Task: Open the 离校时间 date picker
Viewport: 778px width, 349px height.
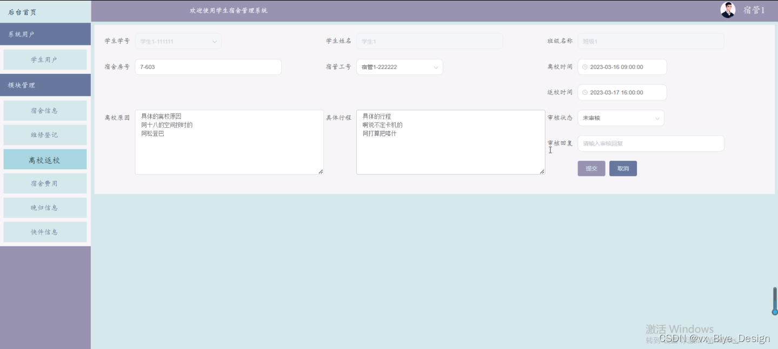Action: [x=622, y=67]
